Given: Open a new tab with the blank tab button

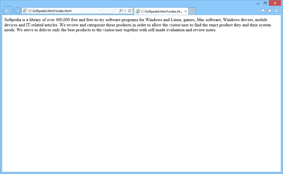Looking at the screenshot, I should click(192, 12).
